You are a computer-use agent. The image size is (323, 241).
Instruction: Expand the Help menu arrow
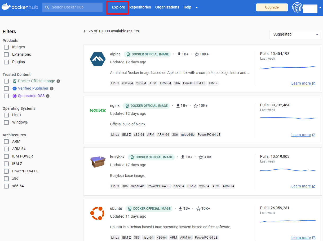[x=197, y=7]
